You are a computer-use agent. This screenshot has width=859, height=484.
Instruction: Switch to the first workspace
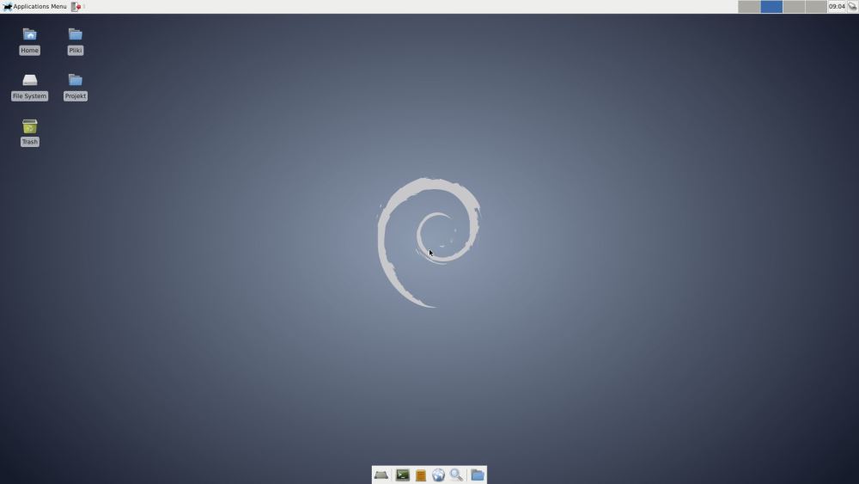pyautogui.click(x=749, y=6)
